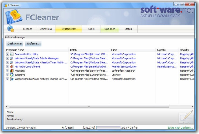The height and width of the screenshot is (134, 199).
Task: Show the Status tab
Action: (x=128, y=29)
